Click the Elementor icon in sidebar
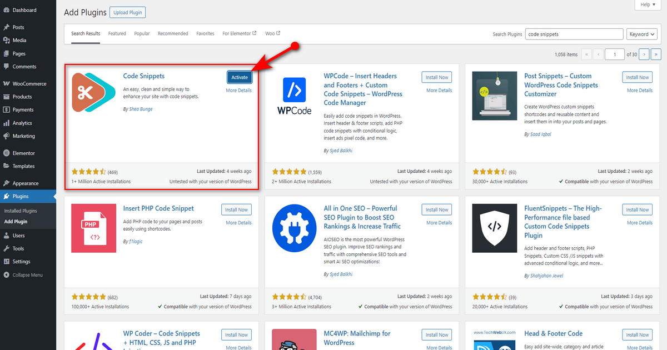The width and height of the screenshot is (667, 350). [6, 153]
